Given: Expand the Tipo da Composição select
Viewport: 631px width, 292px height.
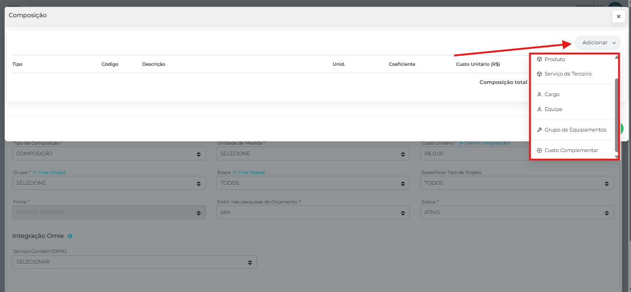Looking at the screenshot, I should click(109, 153).
